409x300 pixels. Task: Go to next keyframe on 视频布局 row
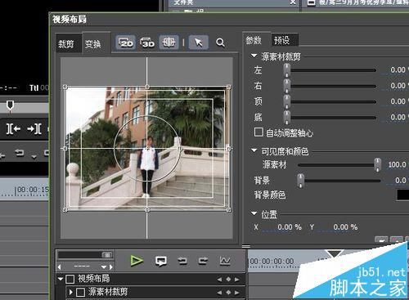237,280
